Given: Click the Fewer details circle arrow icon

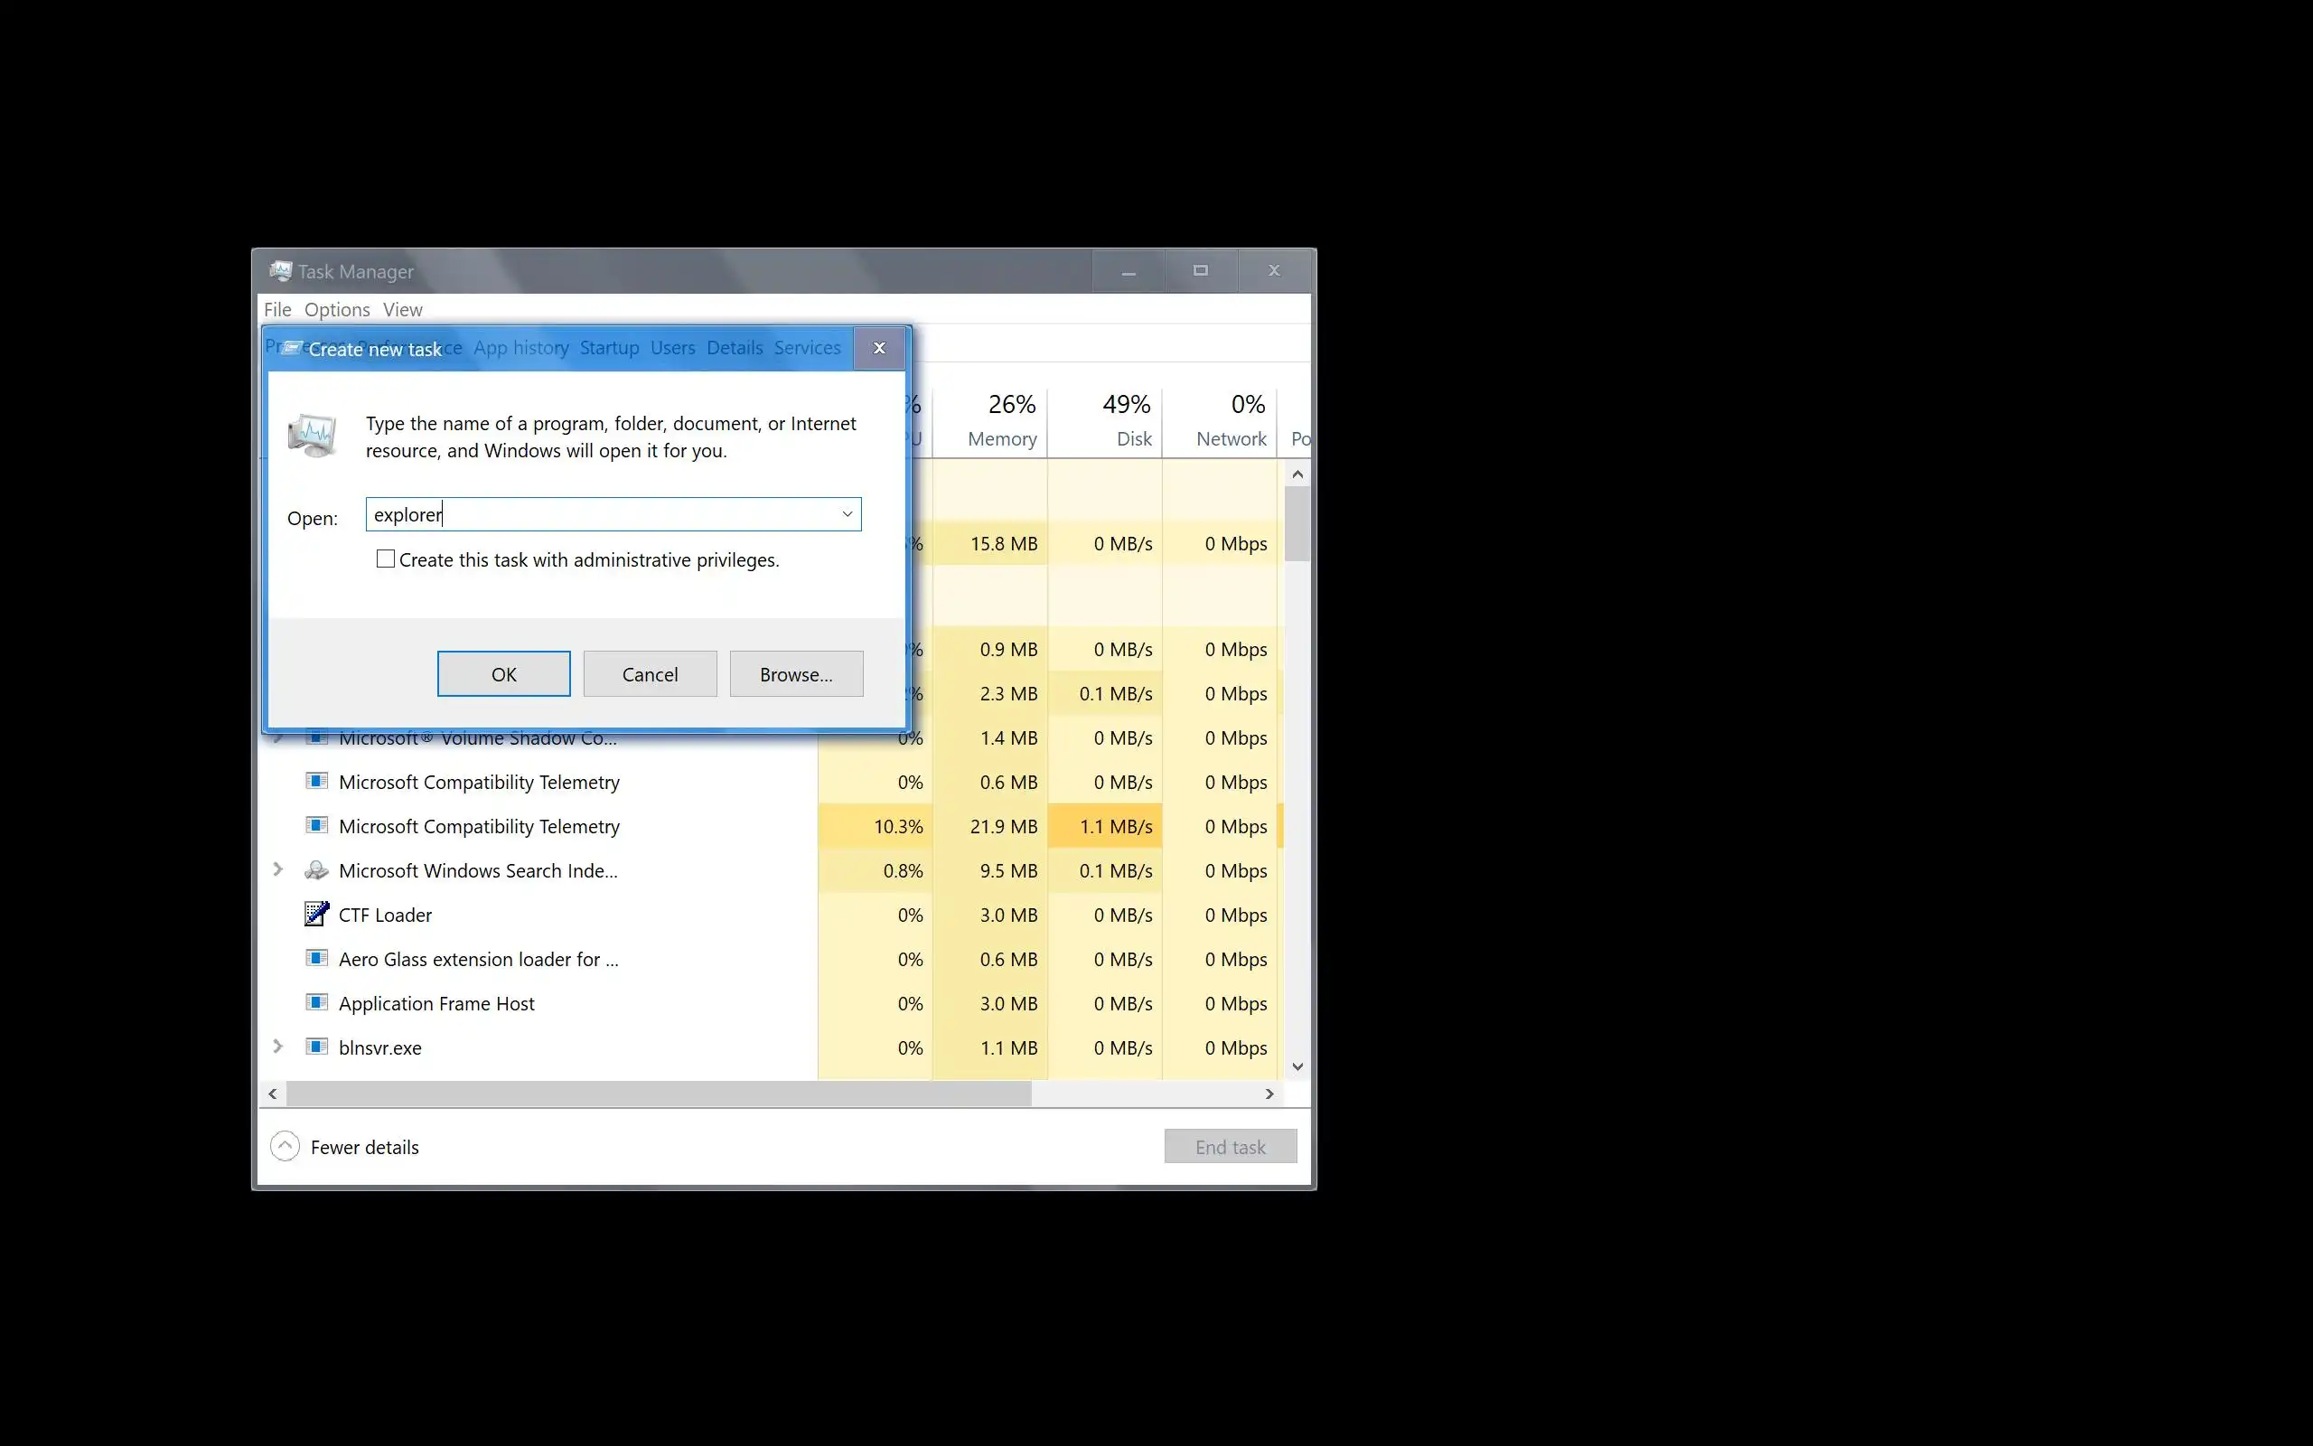Looking at the screenshot, I should (x=285, y=1146).
